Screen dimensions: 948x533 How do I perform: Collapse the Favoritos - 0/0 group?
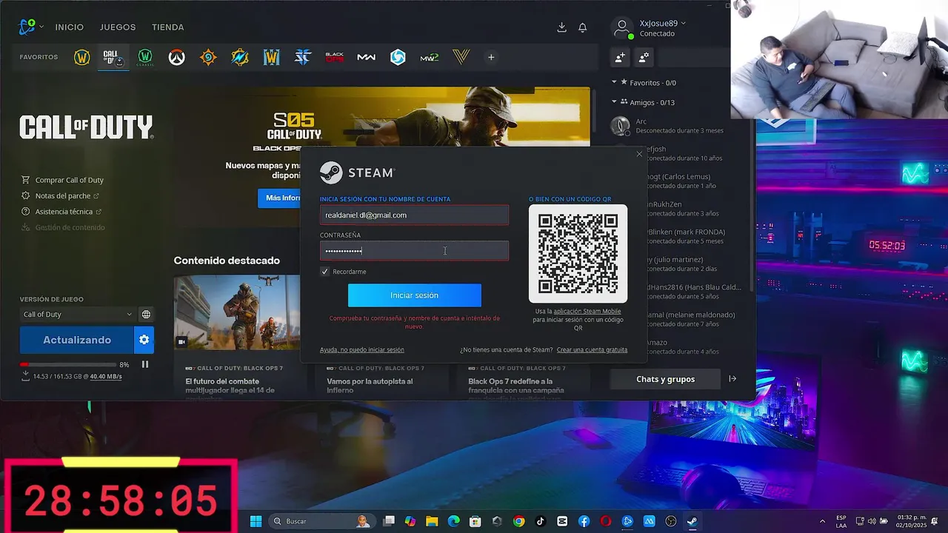click(x=614, y=82)
